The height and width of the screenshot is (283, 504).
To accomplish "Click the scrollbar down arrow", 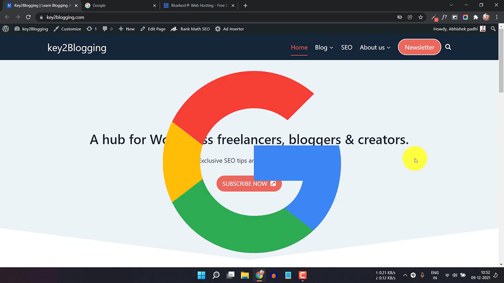I will (501, 264).
